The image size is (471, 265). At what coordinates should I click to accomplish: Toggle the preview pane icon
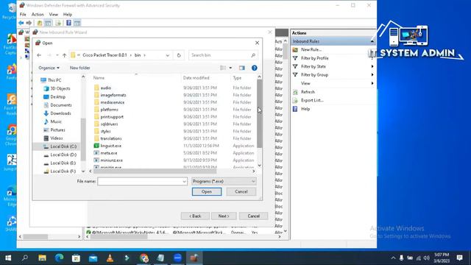point(242,68)
